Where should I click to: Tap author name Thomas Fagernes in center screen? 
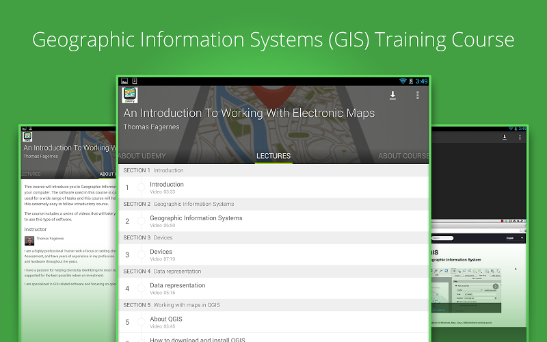[x=151, y=127]
